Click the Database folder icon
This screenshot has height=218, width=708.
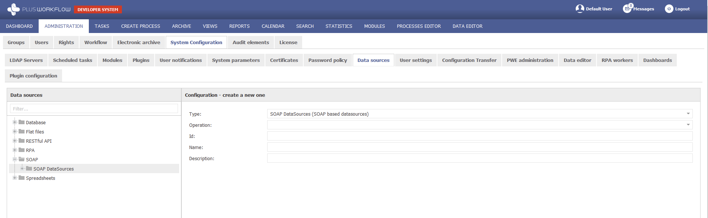point(22,122)
